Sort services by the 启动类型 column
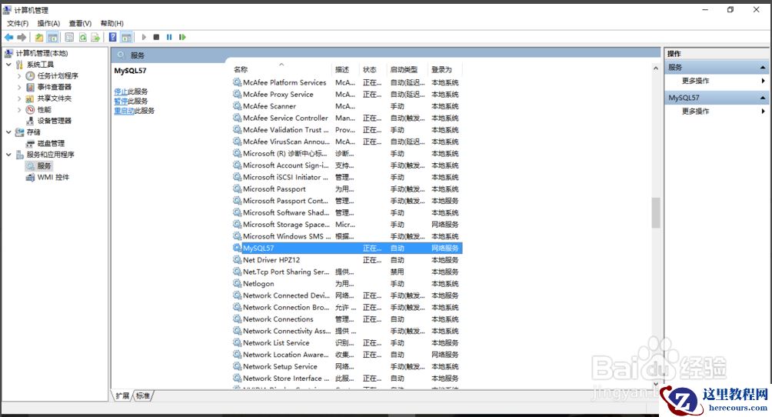Image resolution: width=772 pixels, height=417 pixels. tap(404, 69)
